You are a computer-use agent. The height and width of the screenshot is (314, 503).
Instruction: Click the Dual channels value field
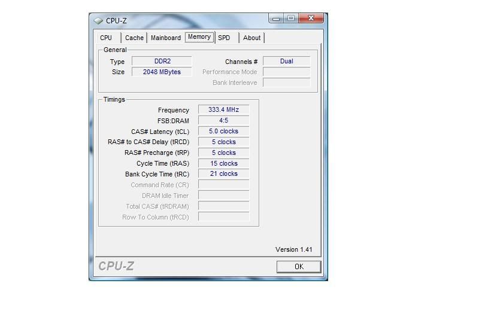tap(286, 61)
